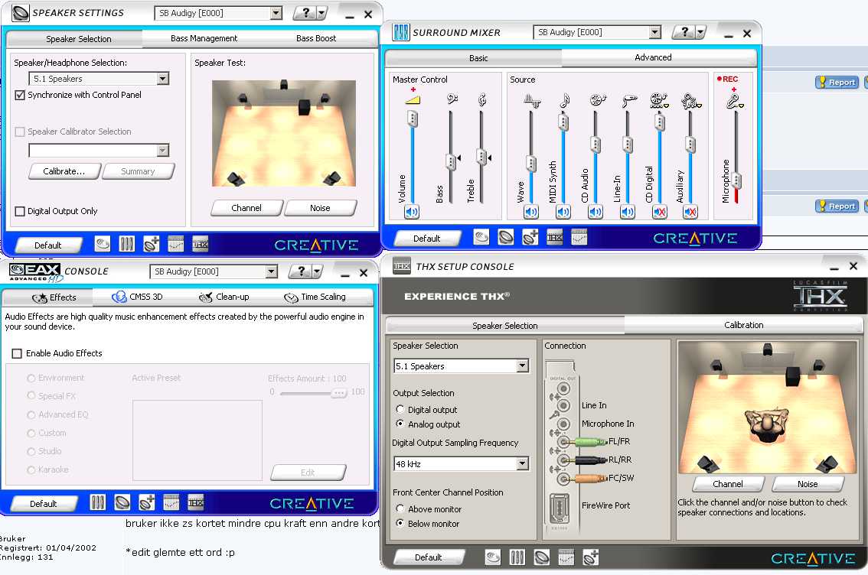This screenshot has height=575, width=868.
Task: Open EAX swirl icon in THX Console footer
Action: click(493, 557)
